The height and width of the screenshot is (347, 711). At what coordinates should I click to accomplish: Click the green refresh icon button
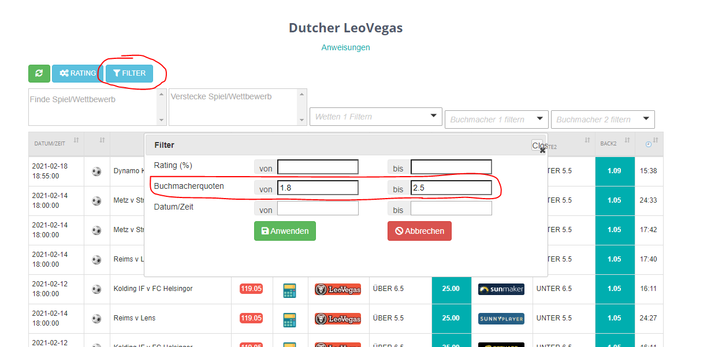coord(39,73)
